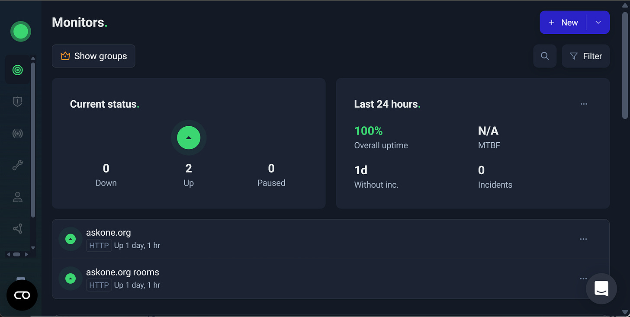Image resolution: width=630 pixels, height=317 pixels.
Task: Click the sidebar scroll down arrow
Action: coord(33,248)
